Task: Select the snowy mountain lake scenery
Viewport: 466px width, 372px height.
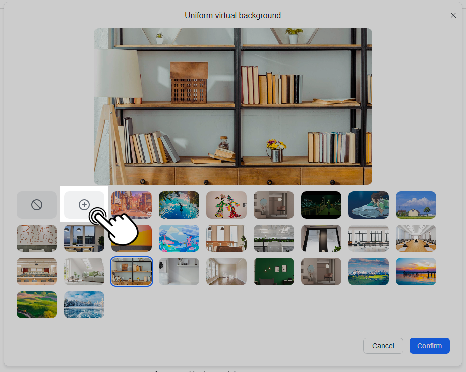Action: (369, 272)
